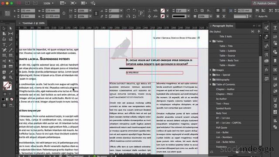
Task: Open the stroke weight 0 pt dropdown
Action: click(x=188, y=10)
